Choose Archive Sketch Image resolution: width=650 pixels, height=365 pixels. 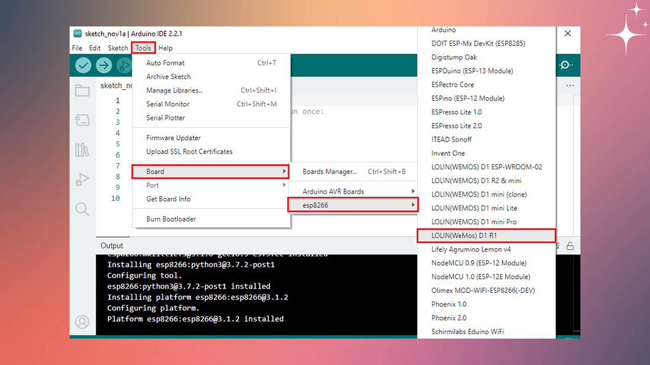coord(211,77)
